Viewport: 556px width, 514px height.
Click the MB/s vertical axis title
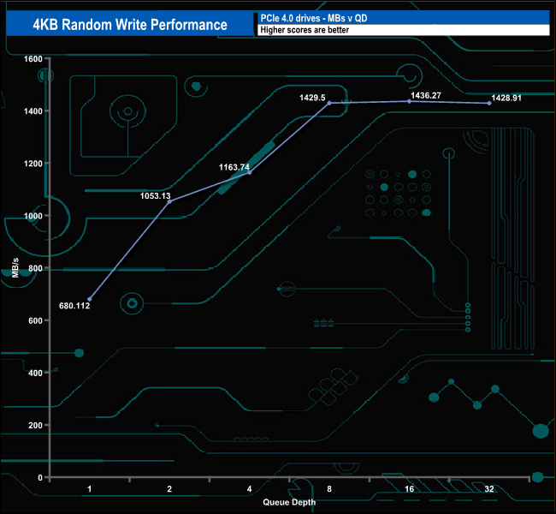pyautogui.click(x=15, y=269)
